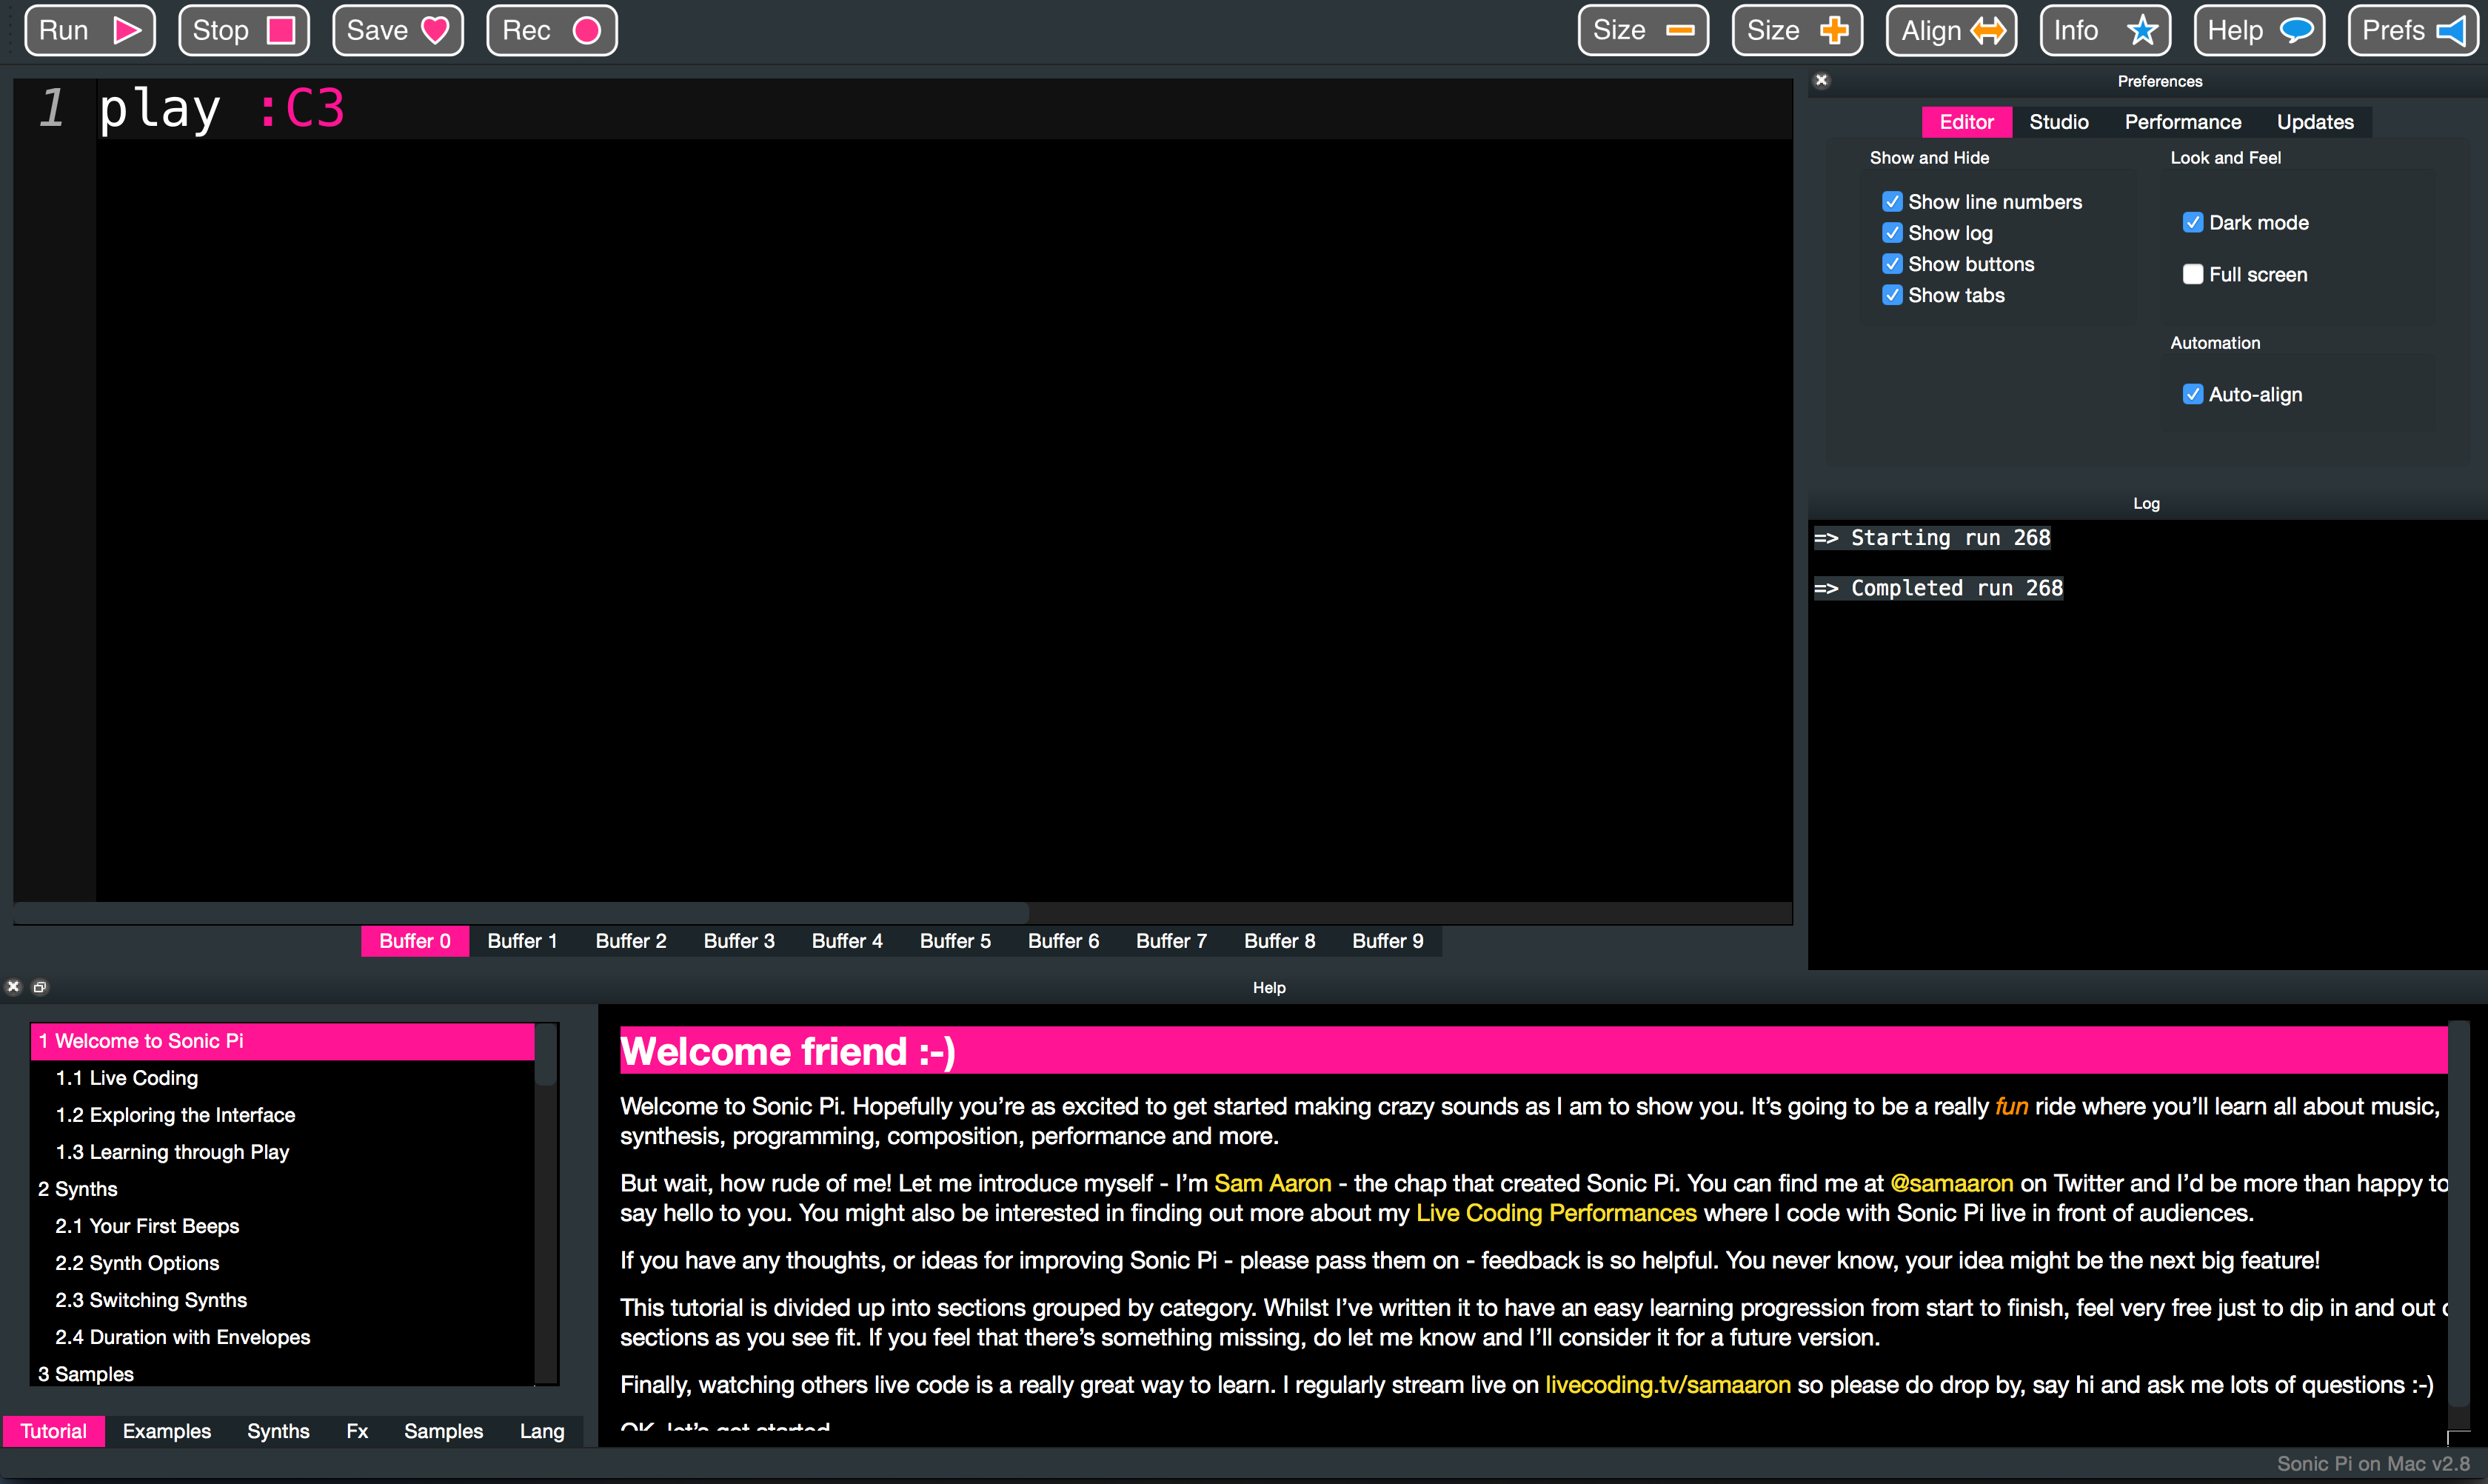The image size is (2488, 1484).
Task: Open the @samaaron Twitter link
Action: (x=1951, y=1184)
